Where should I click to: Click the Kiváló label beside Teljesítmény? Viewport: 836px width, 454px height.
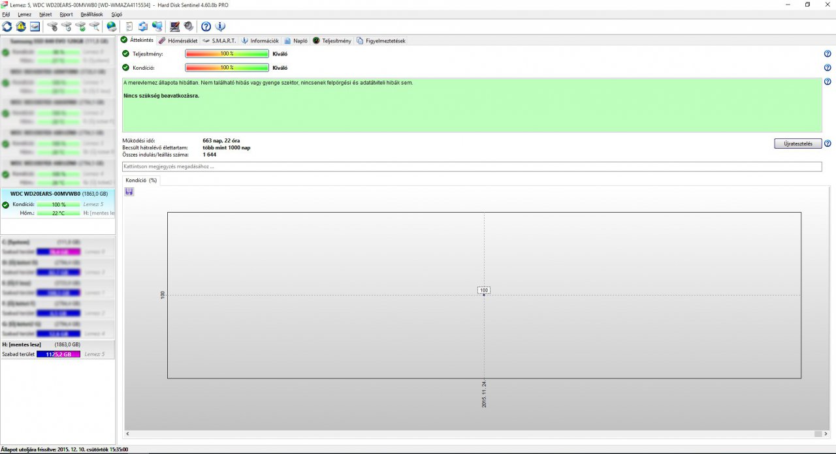[280, 53]
